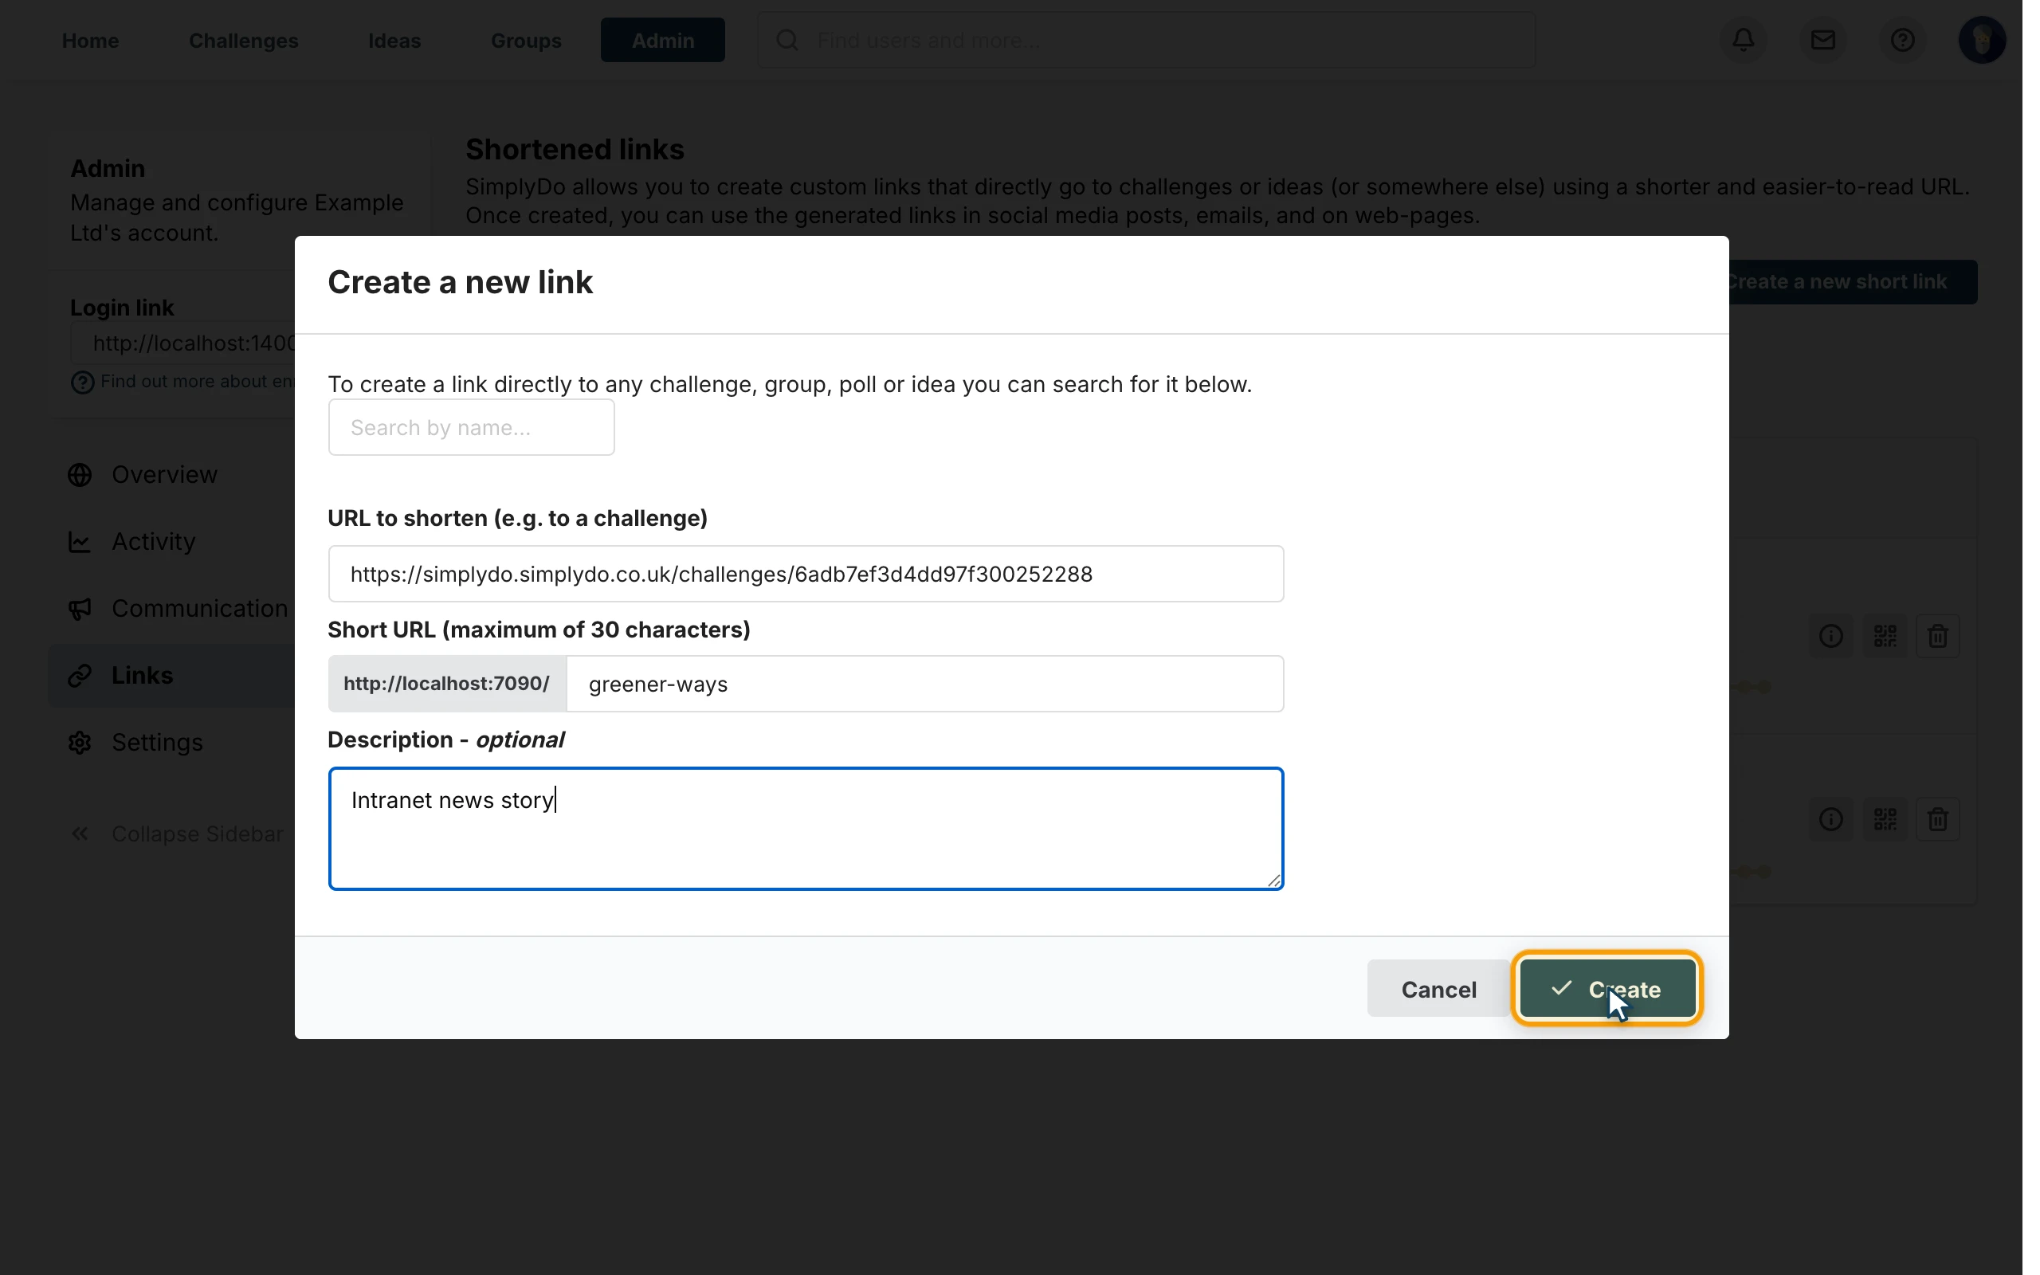Viewport: 2040px width, 1275px height.
Task: Open the user avatar menu
Action: [1981, 40]
